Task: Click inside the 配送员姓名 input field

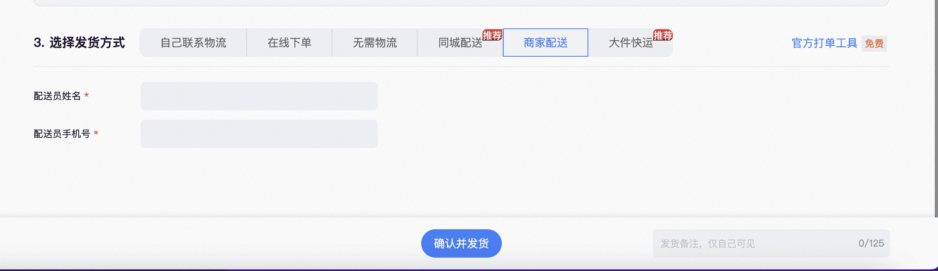Action: pyautogui.click(x=259, y=96)
